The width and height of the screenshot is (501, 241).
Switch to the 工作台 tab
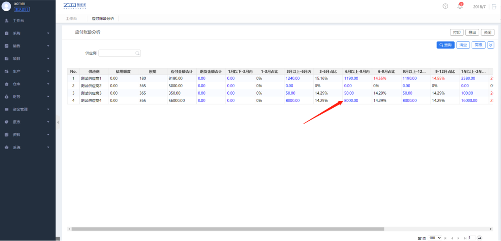[x=71, y=19]
